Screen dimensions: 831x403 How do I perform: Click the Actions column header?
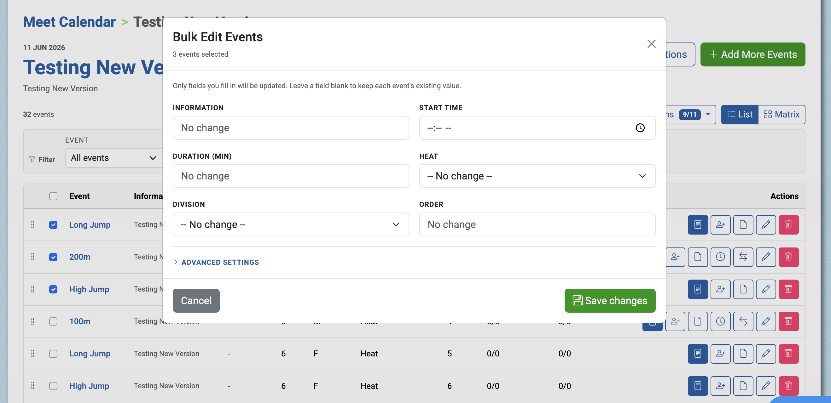point(784,196)
